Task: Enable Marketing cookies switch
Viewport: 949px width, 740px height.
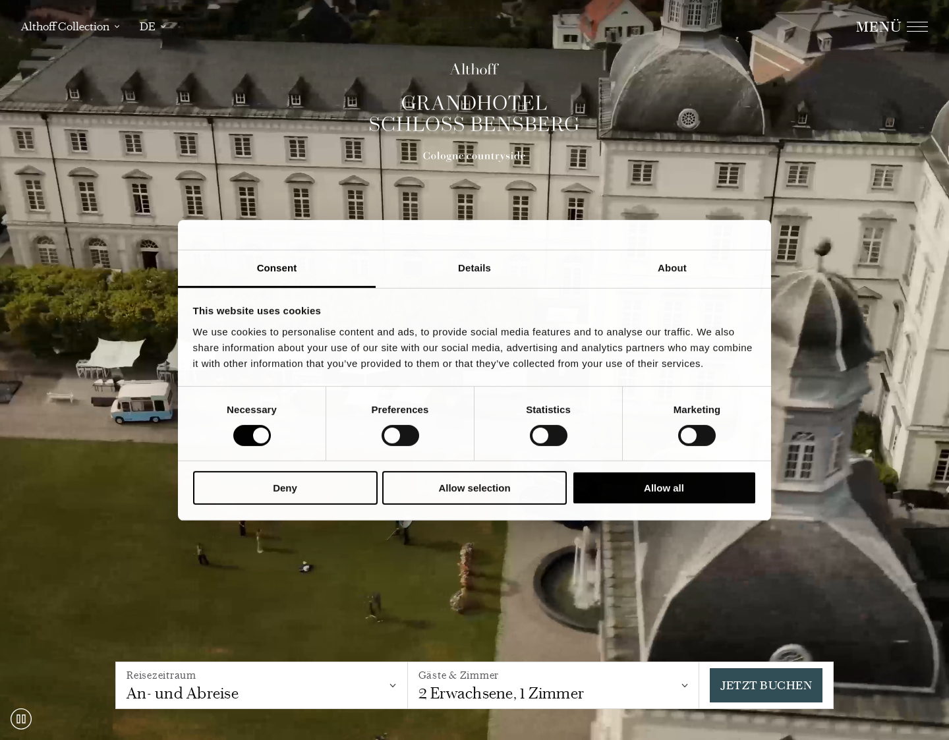Action: tap(697, 436)
